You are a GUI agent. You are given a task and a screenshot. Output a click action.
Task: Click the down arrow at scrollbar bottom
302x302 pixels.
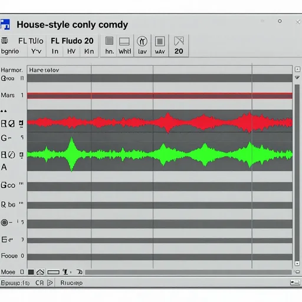(297, 264)
